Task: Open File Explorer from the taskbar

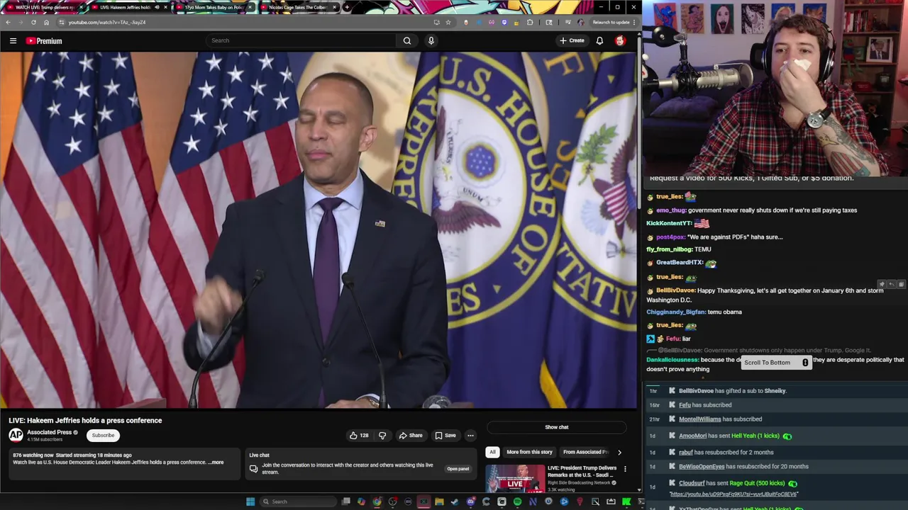Action: (439, 501)
